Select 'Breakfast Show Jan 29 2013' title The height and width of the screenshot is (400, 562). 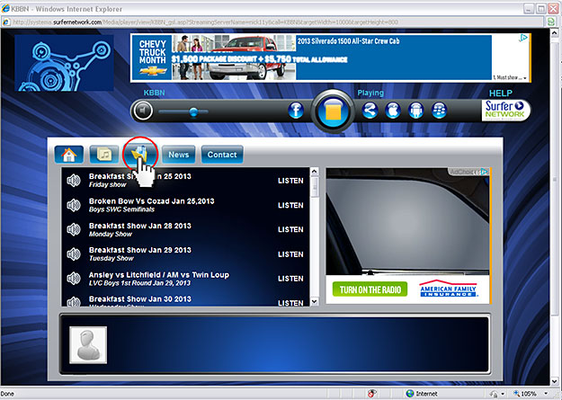click(x=140, y=250)
